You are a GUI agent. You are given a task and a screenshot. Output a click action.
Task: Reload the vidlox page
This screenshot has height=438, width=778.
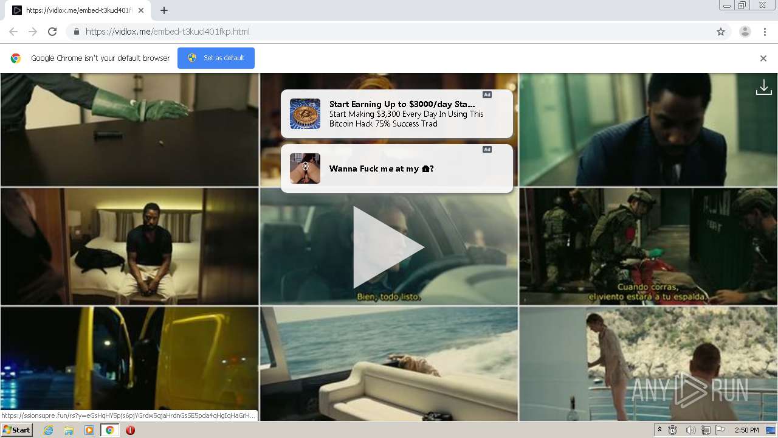(52, 32)
